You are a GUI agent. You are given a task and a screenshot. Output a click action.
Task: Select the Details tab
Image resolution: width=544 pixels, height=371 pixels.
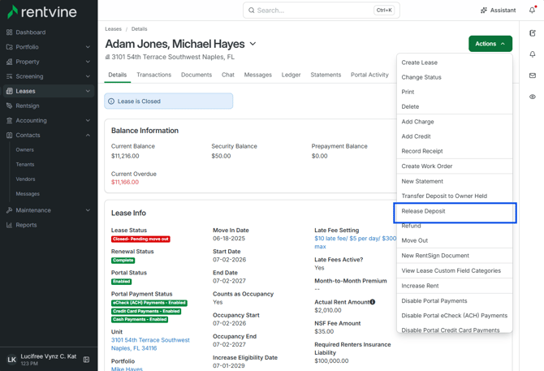point(118,75)
